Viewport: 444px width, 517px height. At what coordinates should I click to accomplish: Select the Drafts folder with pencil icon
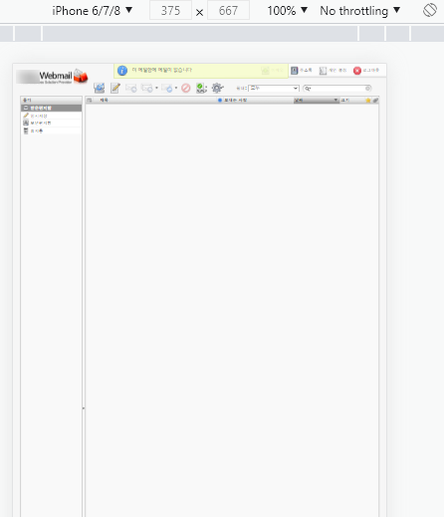[x=51, y=116]
